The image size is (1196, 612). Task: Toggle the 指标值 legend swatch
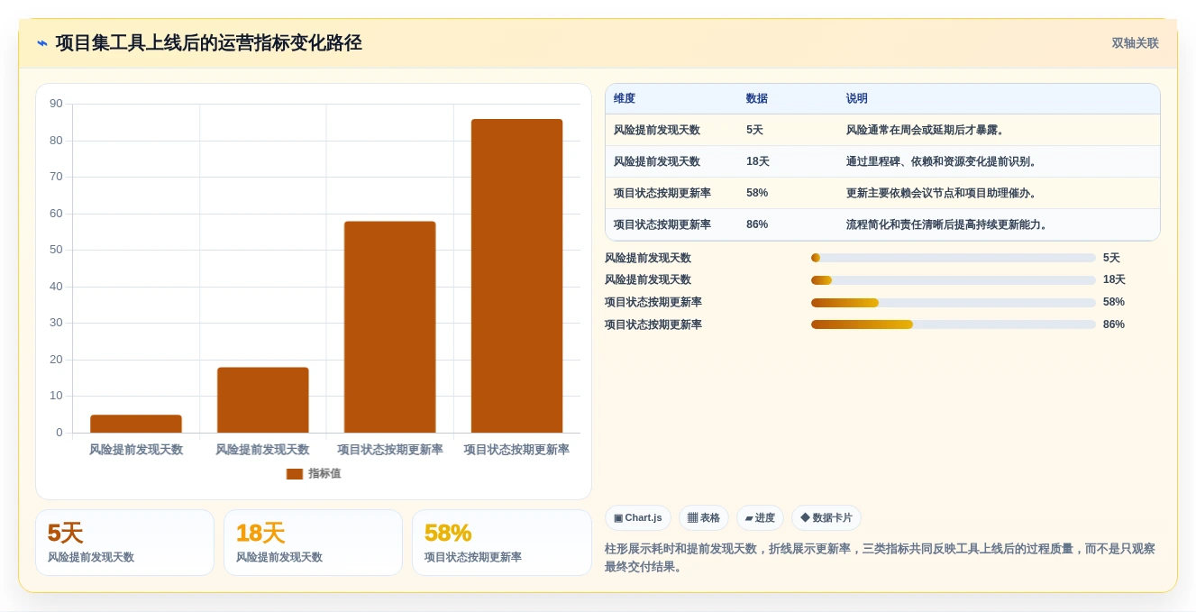pos(295,474)
